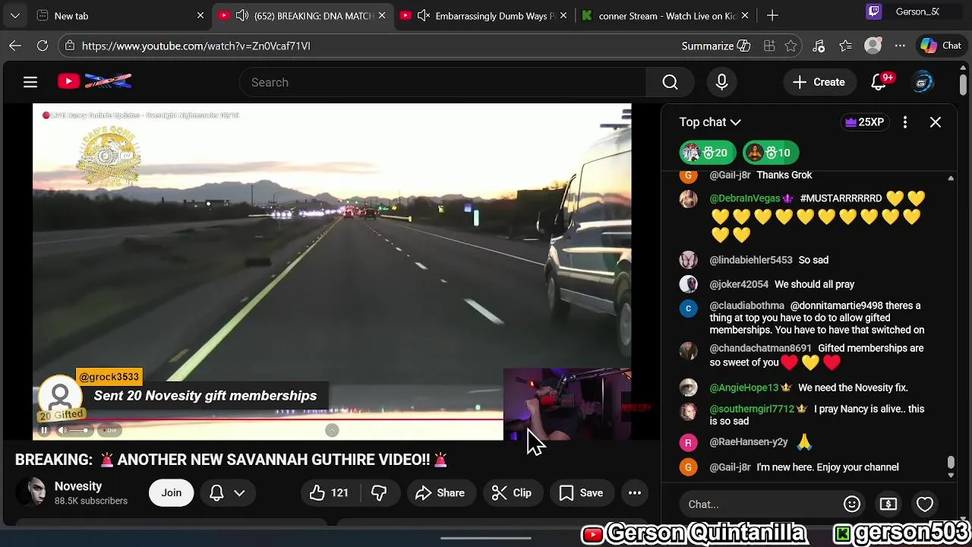Select the BREAKING: DNA MATCH tab
Image resolution: width=972 pixels, height=547 pixels.
[x=304, y=15]
